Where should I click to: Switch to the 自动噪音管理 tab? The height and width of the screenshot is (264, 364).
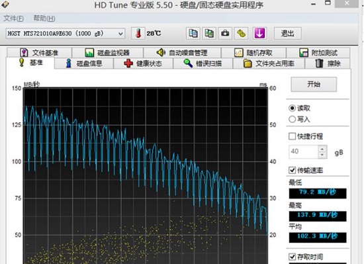[182, 53]
